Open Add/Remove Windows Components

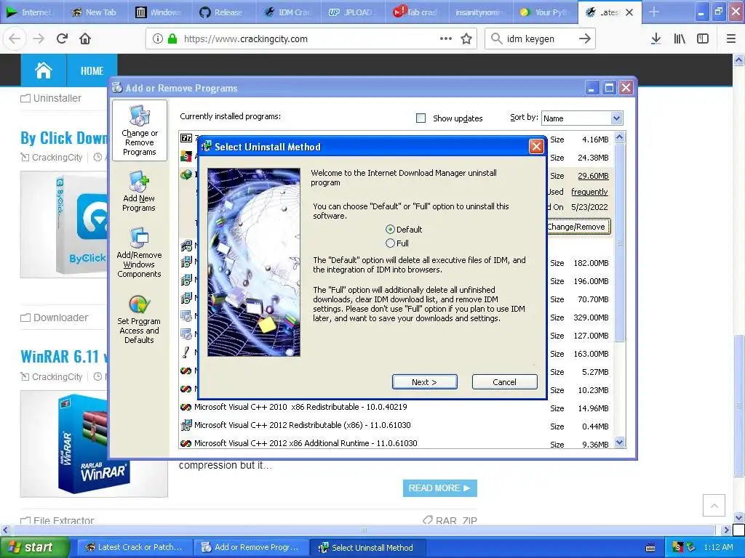click(139, 252)
